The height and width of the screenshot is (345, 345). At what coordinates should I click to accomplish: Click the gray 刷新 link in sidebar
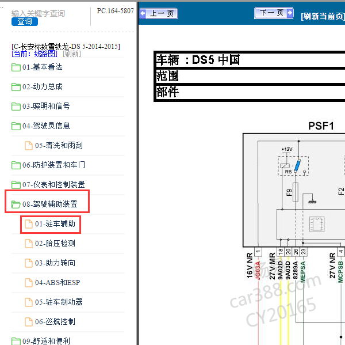coord(72,54)
